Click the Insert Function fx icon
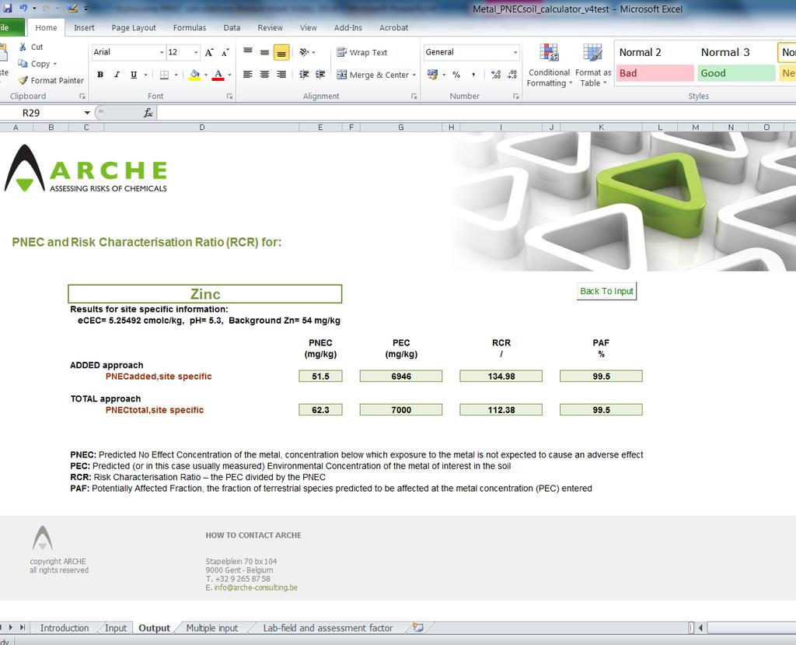This screenshot has width=796, height=645. click(x=148, y=112)
